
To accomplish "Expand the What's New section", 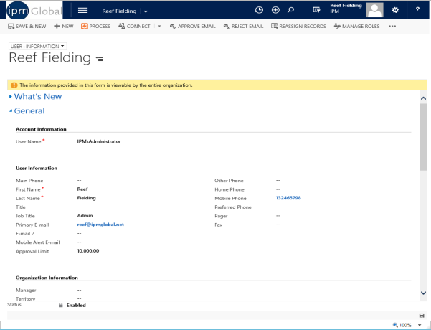I will [35, 97].
